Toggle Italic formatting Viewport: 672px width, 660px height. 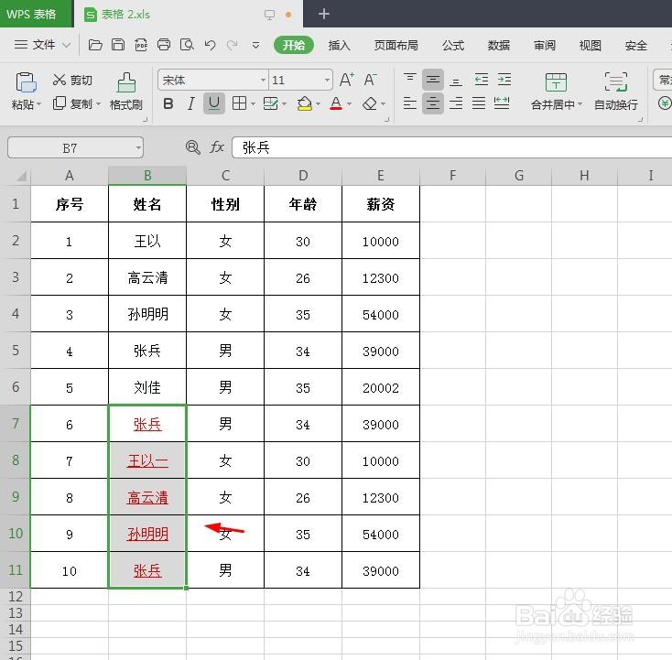click(x=191, y=103)
